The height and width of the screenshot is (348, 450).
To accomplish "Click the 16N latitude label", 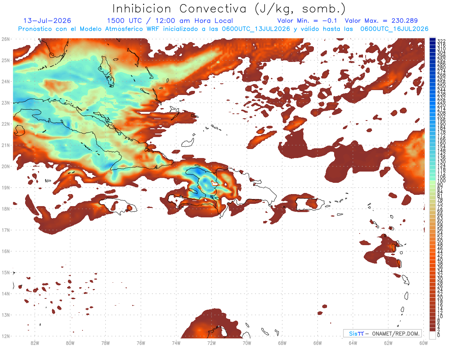I will [6, 251].
